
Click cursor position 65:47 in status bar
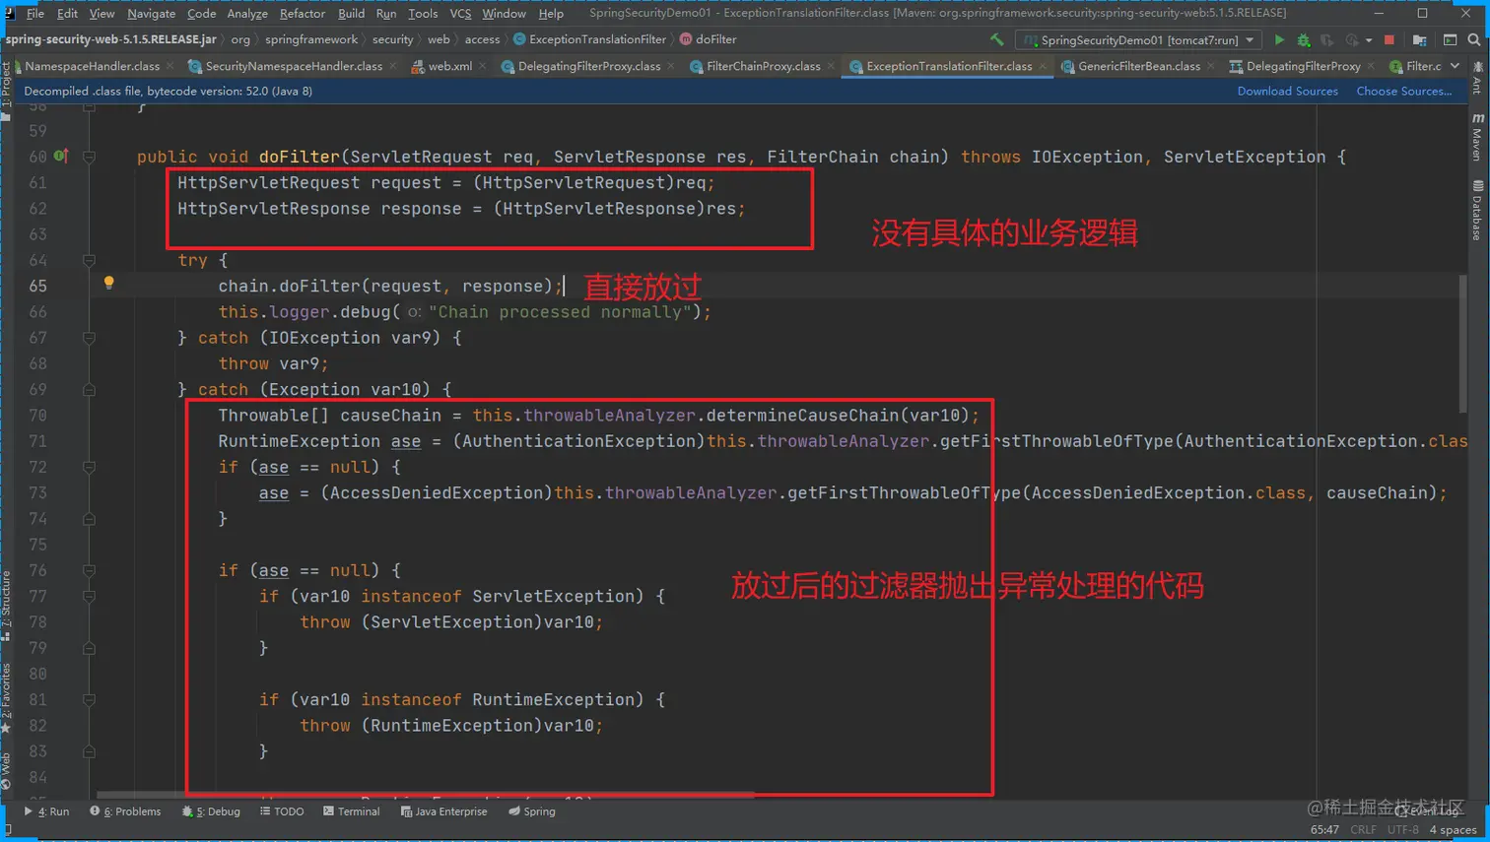tap(1323, 830)
